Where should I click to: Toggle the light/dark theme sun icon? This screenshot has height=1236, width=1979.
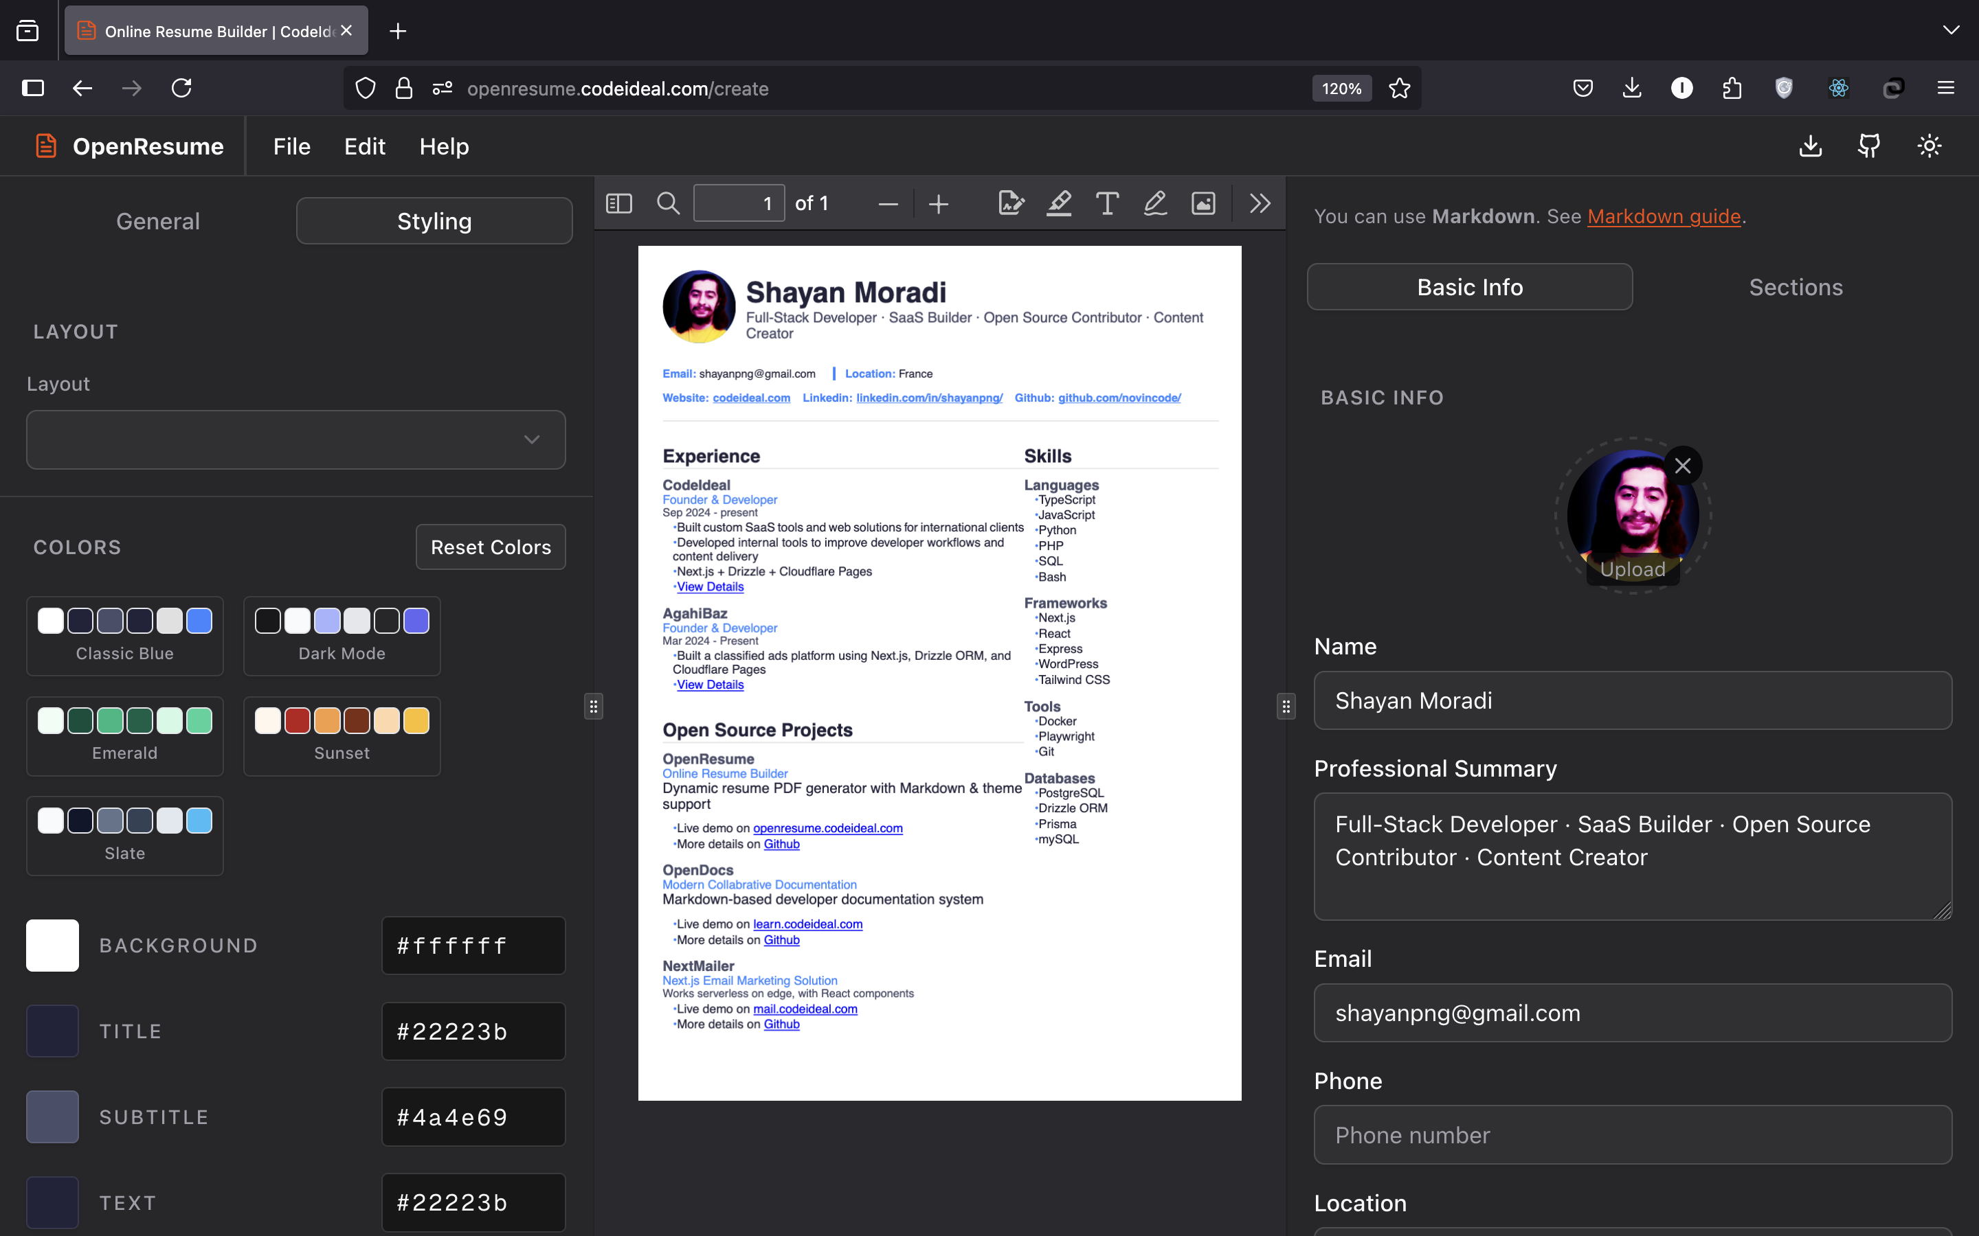coord(1929,146)
